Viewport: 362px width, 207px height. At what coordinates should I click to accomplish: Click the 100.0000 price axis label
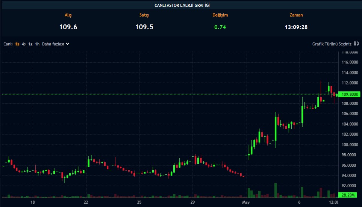(x=349, y=145)
